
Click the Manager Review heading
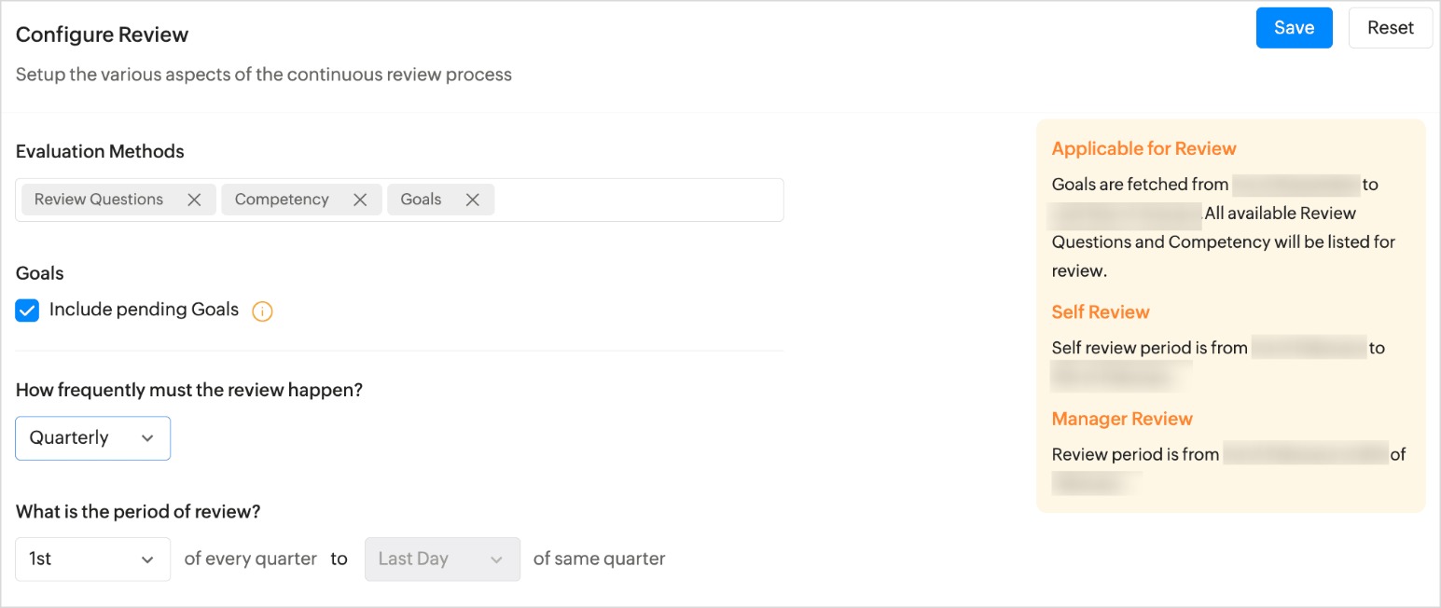click(1122, 419)
